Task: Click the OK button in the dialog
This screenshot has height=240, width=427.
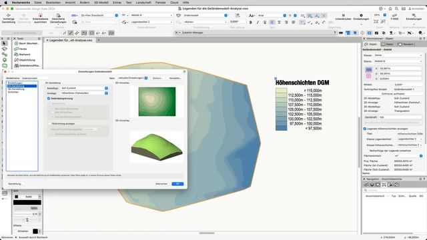Action: 177,184
